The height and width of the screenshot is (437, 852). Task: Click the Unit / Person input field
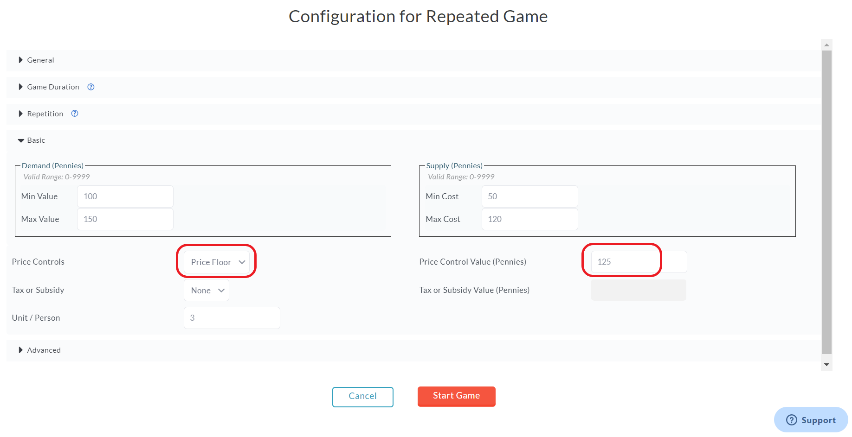click(x=232, y=318)
